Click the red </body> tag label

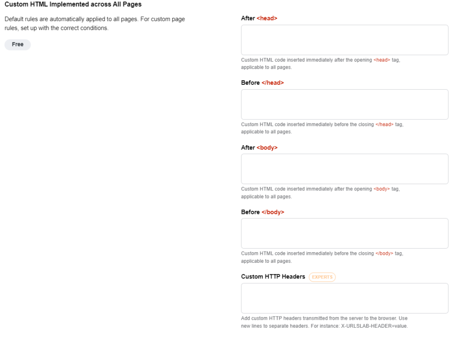click(273, 212)
